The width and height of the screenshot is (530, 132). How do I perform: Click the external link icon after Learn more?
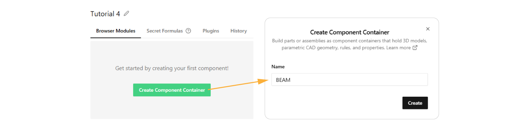(x=415, y=48)
